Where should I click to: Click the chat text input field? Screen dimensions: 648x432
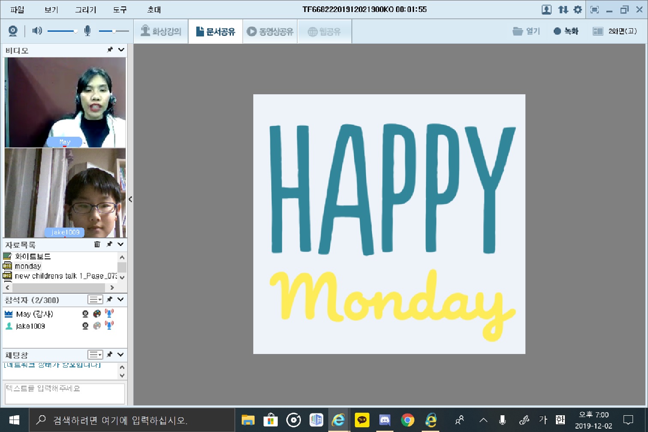64,393
